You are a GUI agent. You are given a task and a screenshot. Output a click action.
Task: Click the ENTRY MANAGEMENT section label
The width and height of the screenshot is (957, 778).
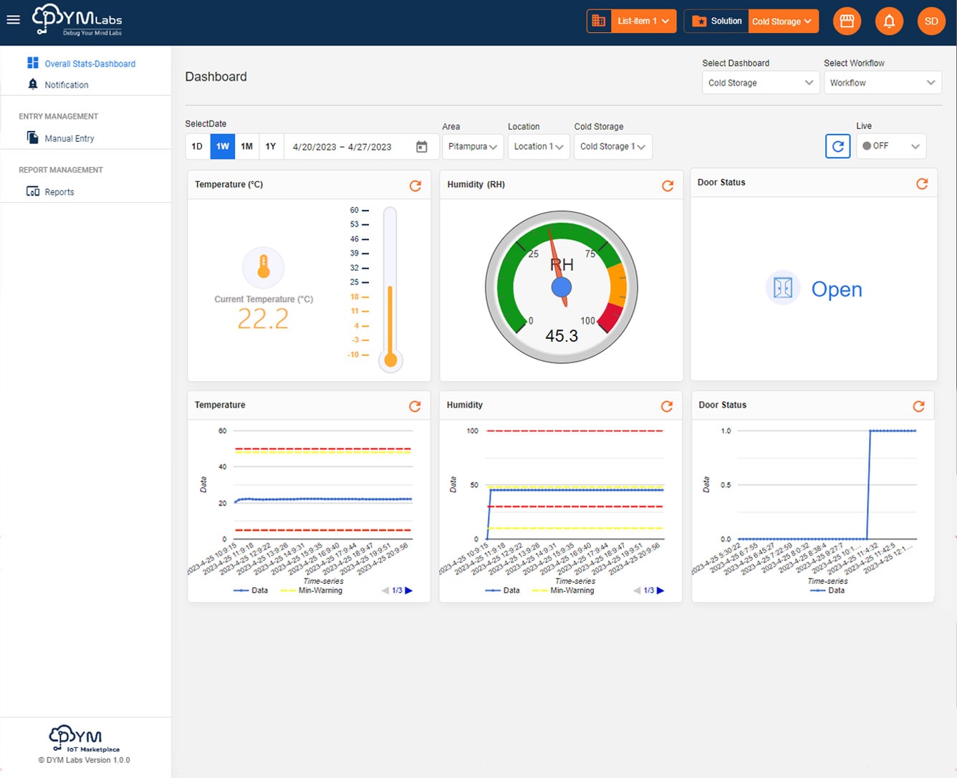[58, 116]
